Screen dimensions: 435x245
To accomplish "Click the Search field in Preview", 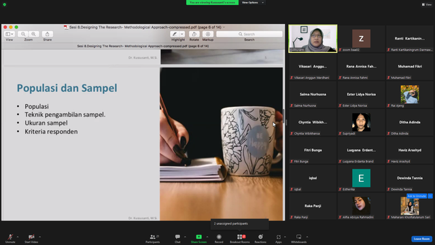I will tap(249, 34).
